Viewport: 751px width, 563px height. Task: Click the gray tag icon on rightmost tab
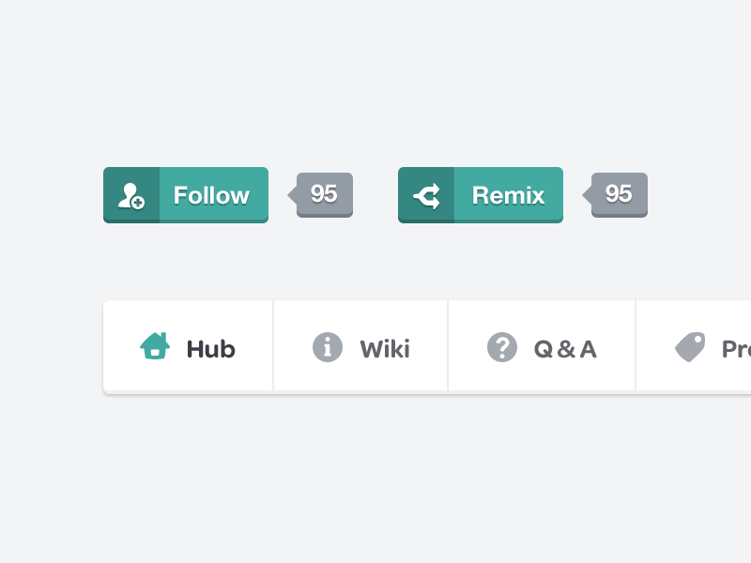coord(691,346)
